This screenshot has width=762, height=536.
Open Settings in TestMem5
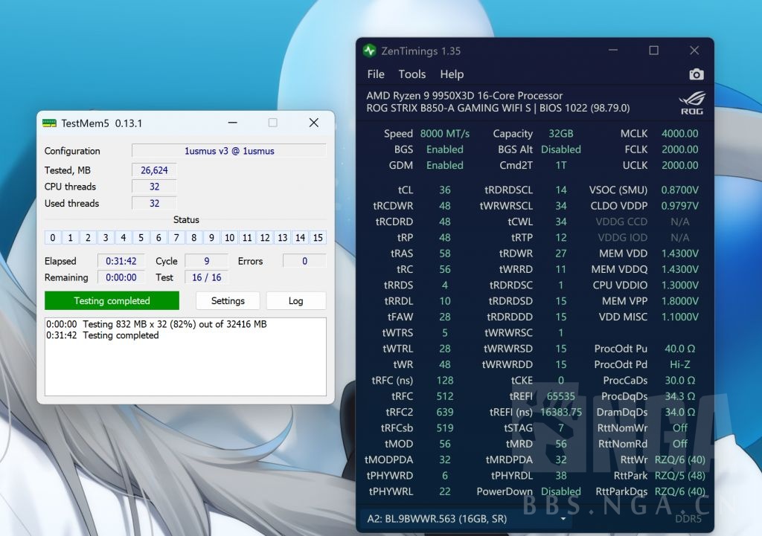[228, 301]
